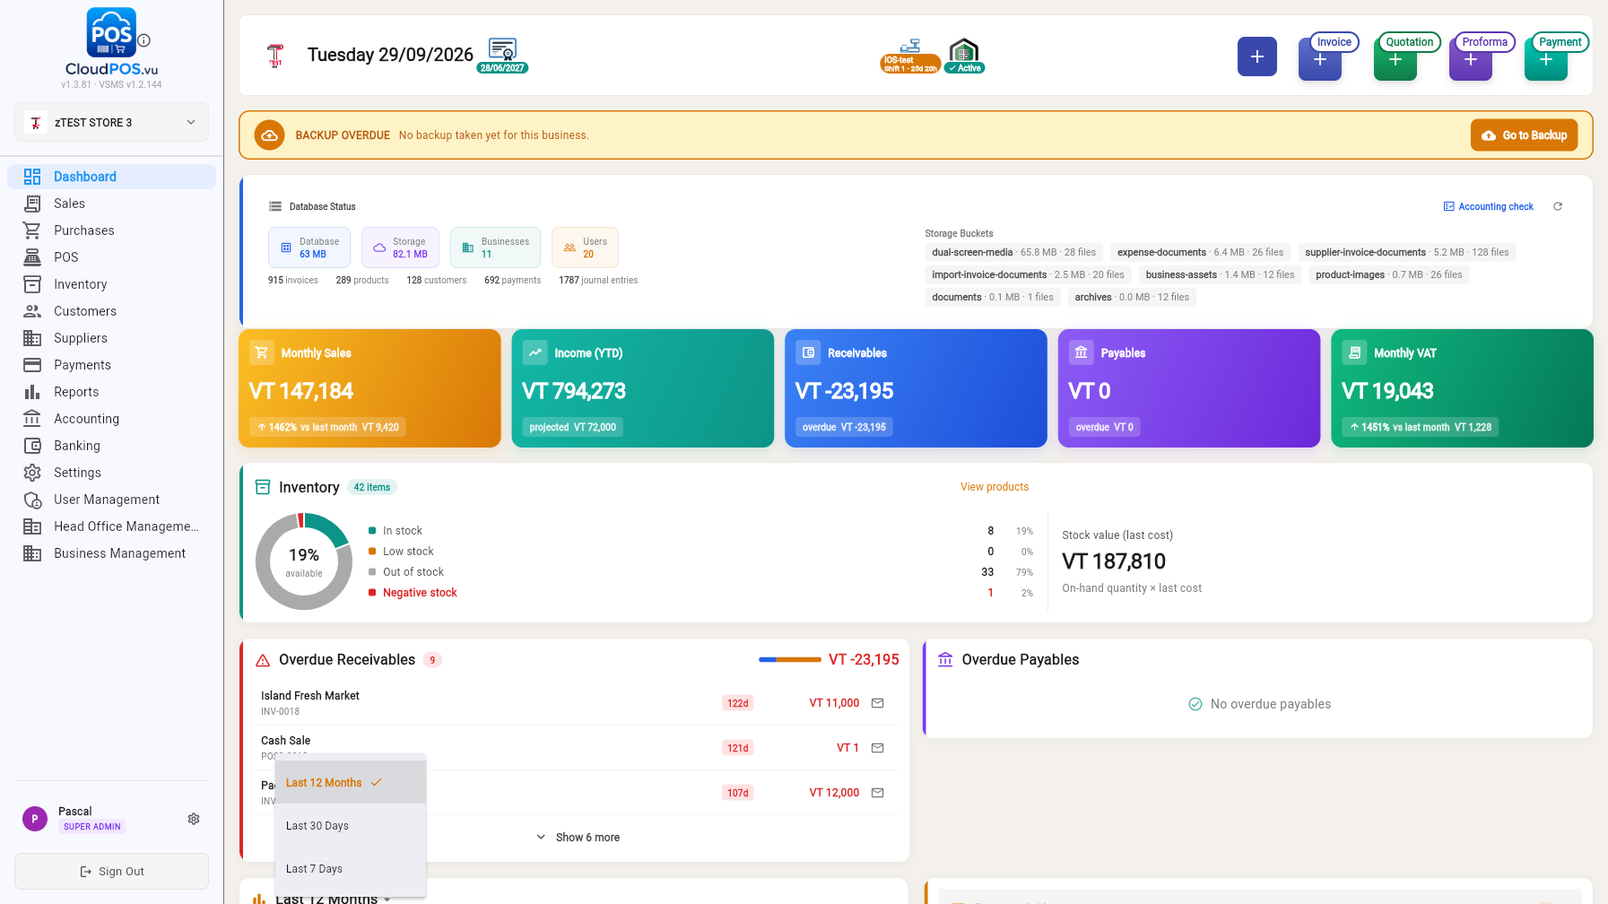The image size is (1608, 904).
Task: Create a new Payment
Action: coord(1546,59)
